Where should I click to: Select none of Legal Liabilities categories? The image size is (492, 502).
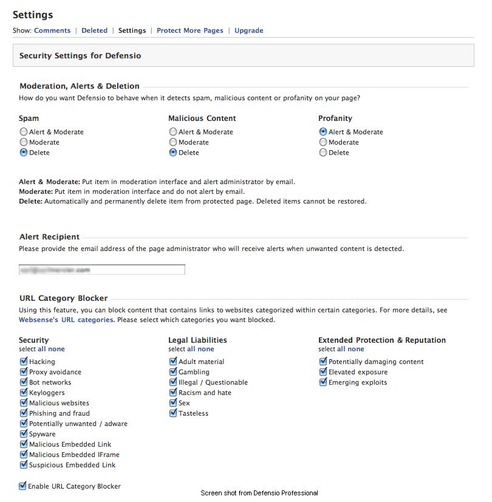click(206, 349)
